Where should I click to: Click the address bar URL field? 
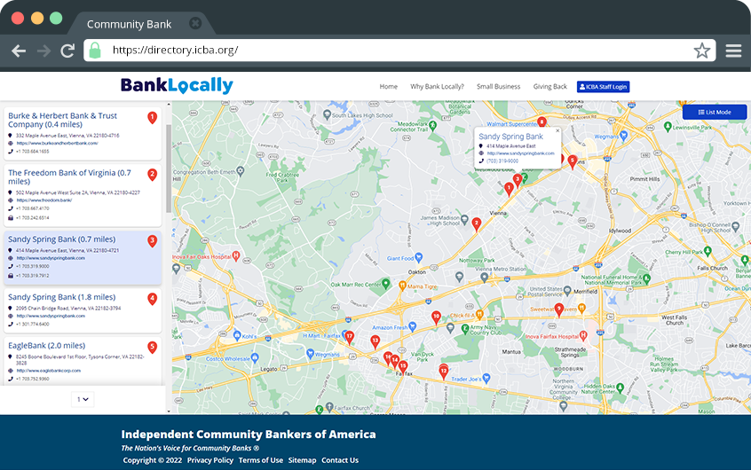click(x=399, y=51)
